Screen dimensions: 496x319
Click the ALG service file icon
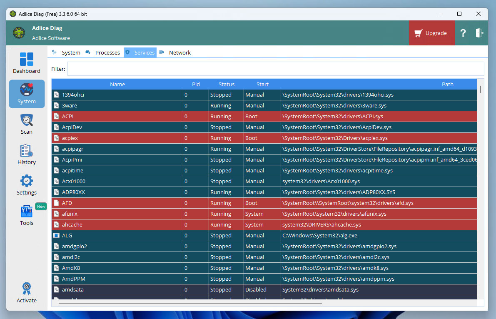pos(56,236)
